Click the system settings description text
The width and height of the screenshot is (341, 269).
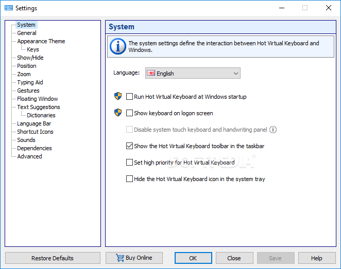tap(224, 46)
